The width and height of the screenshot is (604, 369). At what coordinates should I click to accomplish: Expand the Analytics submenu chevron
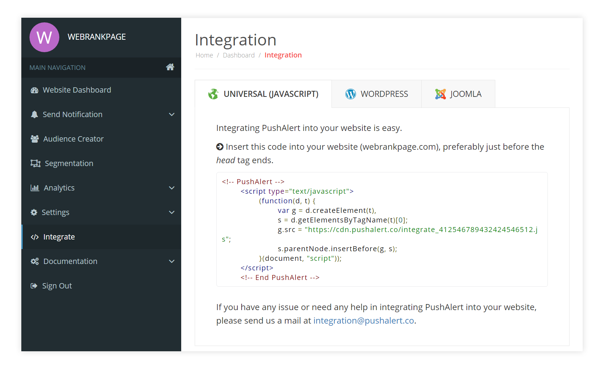click(x=172, y=188)
